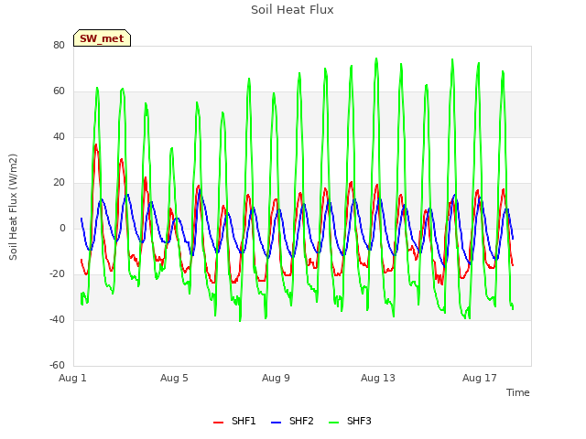Click the 0 y-axis tick label
This screenshot has width=586, height=439.
tap(62, 228)
